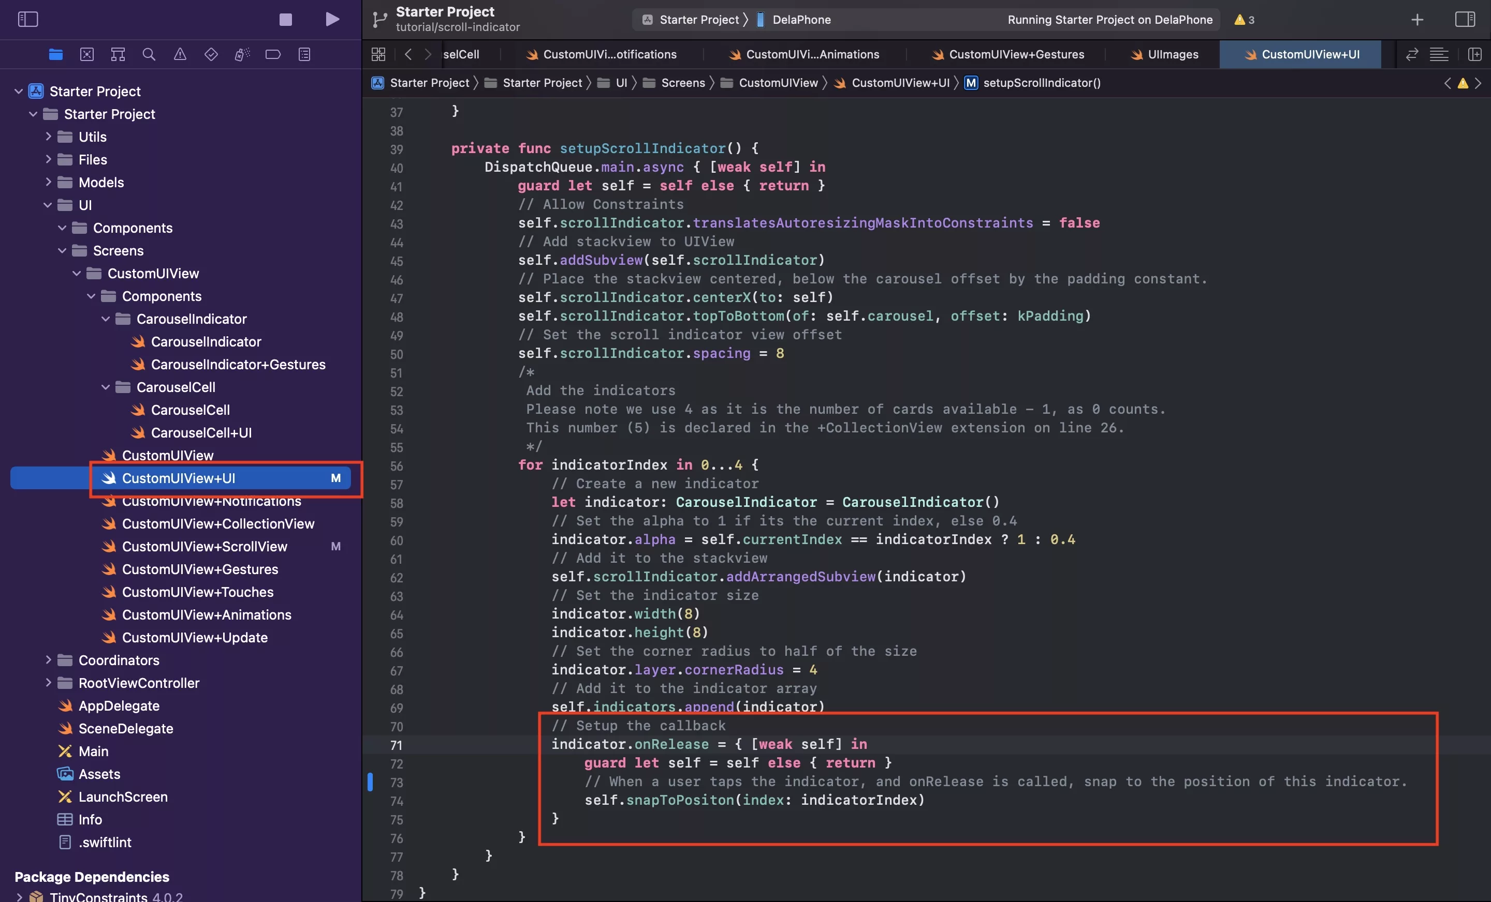Jump to next issue arrow
Viewport: 1491px width, 902px height.
pos(1478,83)
